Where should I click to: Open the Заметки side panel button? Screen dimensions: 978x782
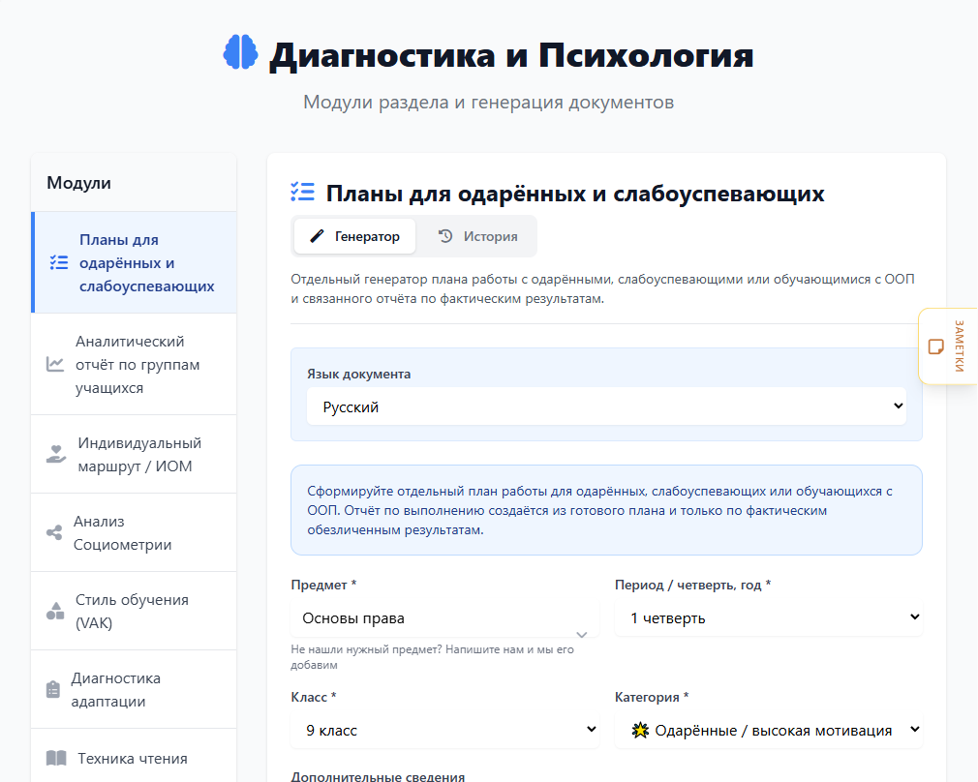pyautogui.click(x=948, y=346)
